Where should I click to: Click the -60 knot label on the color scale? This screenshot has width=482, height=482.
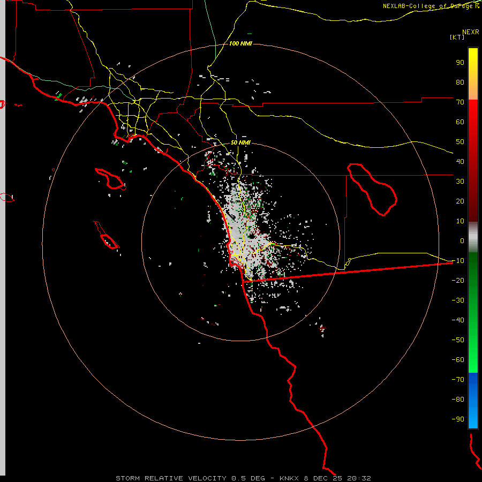458,360
